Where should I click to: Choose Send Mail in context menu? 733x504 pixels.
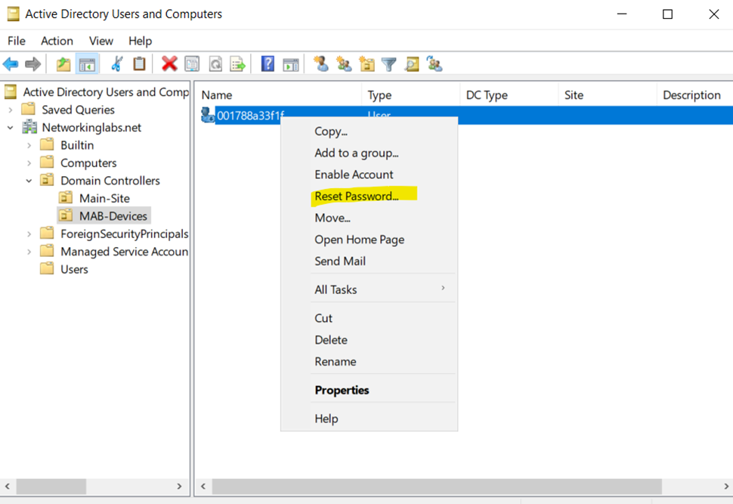pos(369,261)
